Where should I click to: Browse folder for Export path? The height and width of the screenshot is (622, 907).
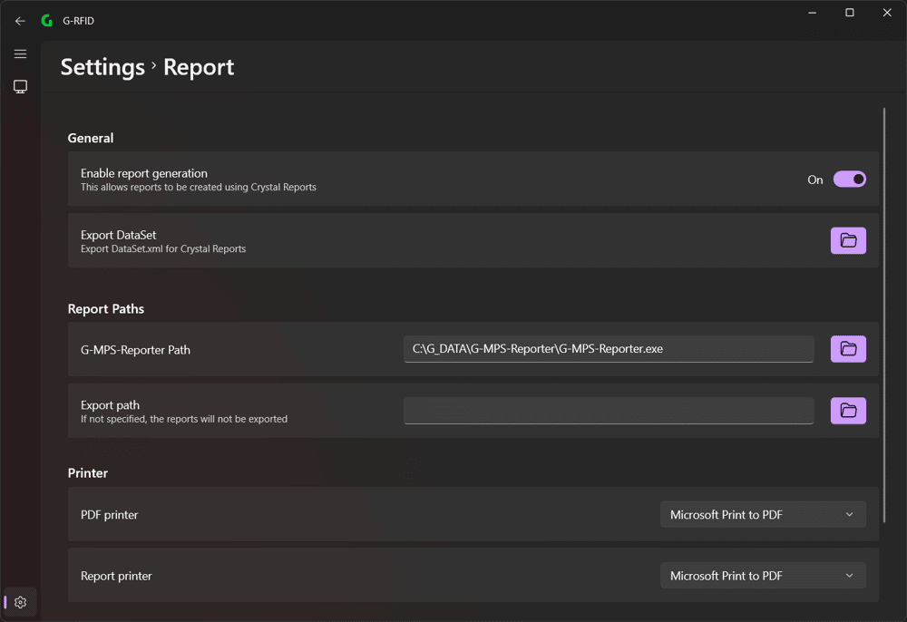tap(848, 411)
